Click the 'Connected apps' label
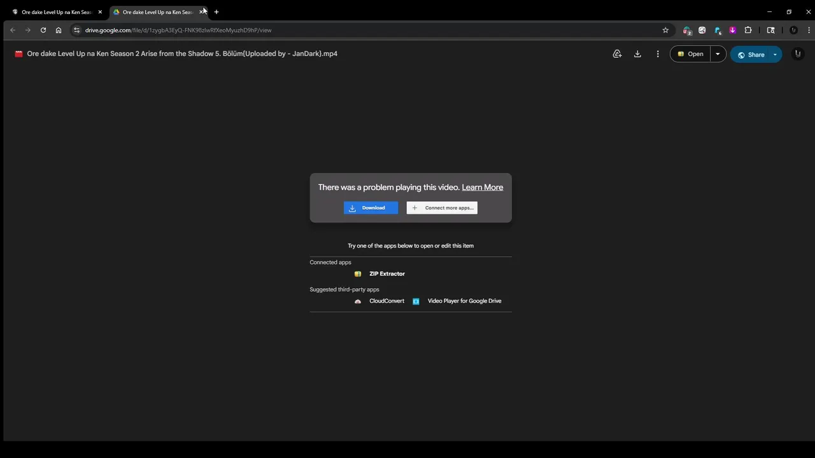Screen dimensions: 815x458 330,263
